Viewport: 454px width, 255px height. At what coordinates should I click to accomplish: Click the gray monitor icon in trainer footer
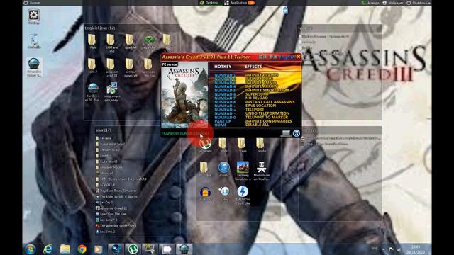click(286, 133)
